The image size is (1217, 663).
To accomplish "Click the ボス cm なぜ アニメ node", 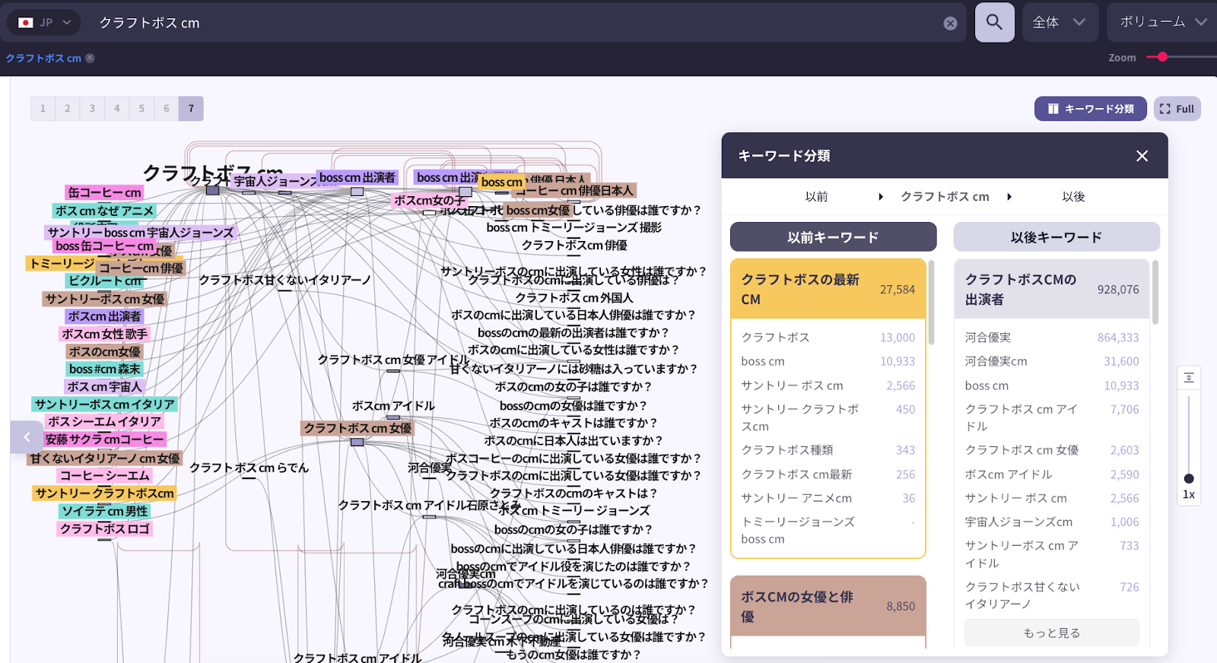I will pos(104,211).
